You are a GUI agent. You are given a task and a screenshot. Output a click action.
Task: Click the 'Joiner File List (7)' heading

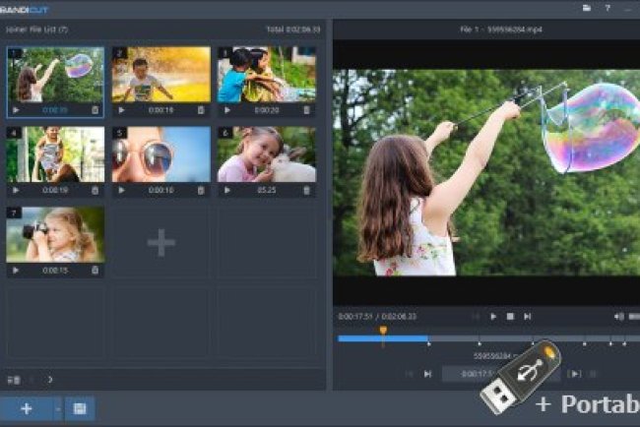pyautogui.click(x=36, y=30)
